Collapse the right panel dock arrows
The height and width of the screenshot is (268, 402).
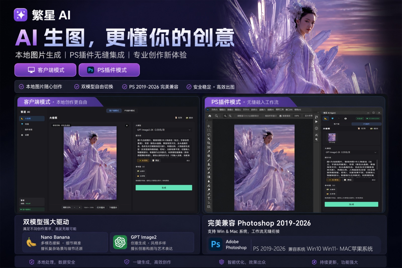point(318,112)
